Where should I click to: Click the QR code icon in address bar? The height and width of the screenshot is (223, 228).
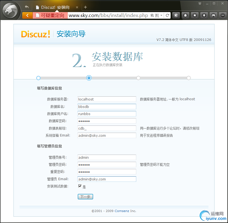point(157,15)
